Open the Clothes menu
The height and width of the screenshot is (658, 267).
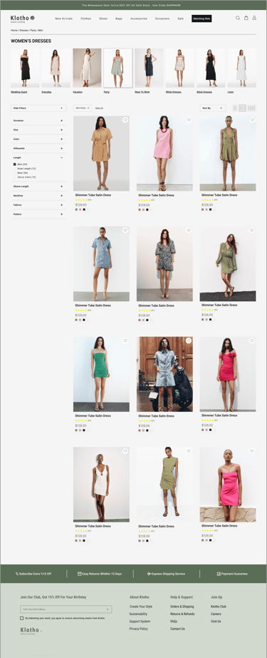coord(85,19)
